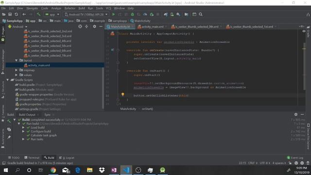Click Attach debugger to process icon
The image size is (311, 175).
152,14
